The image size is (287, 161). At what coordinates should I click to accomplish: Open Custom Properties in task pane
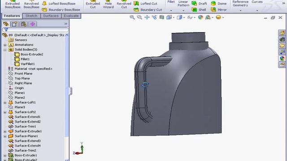tap(282, 64)
